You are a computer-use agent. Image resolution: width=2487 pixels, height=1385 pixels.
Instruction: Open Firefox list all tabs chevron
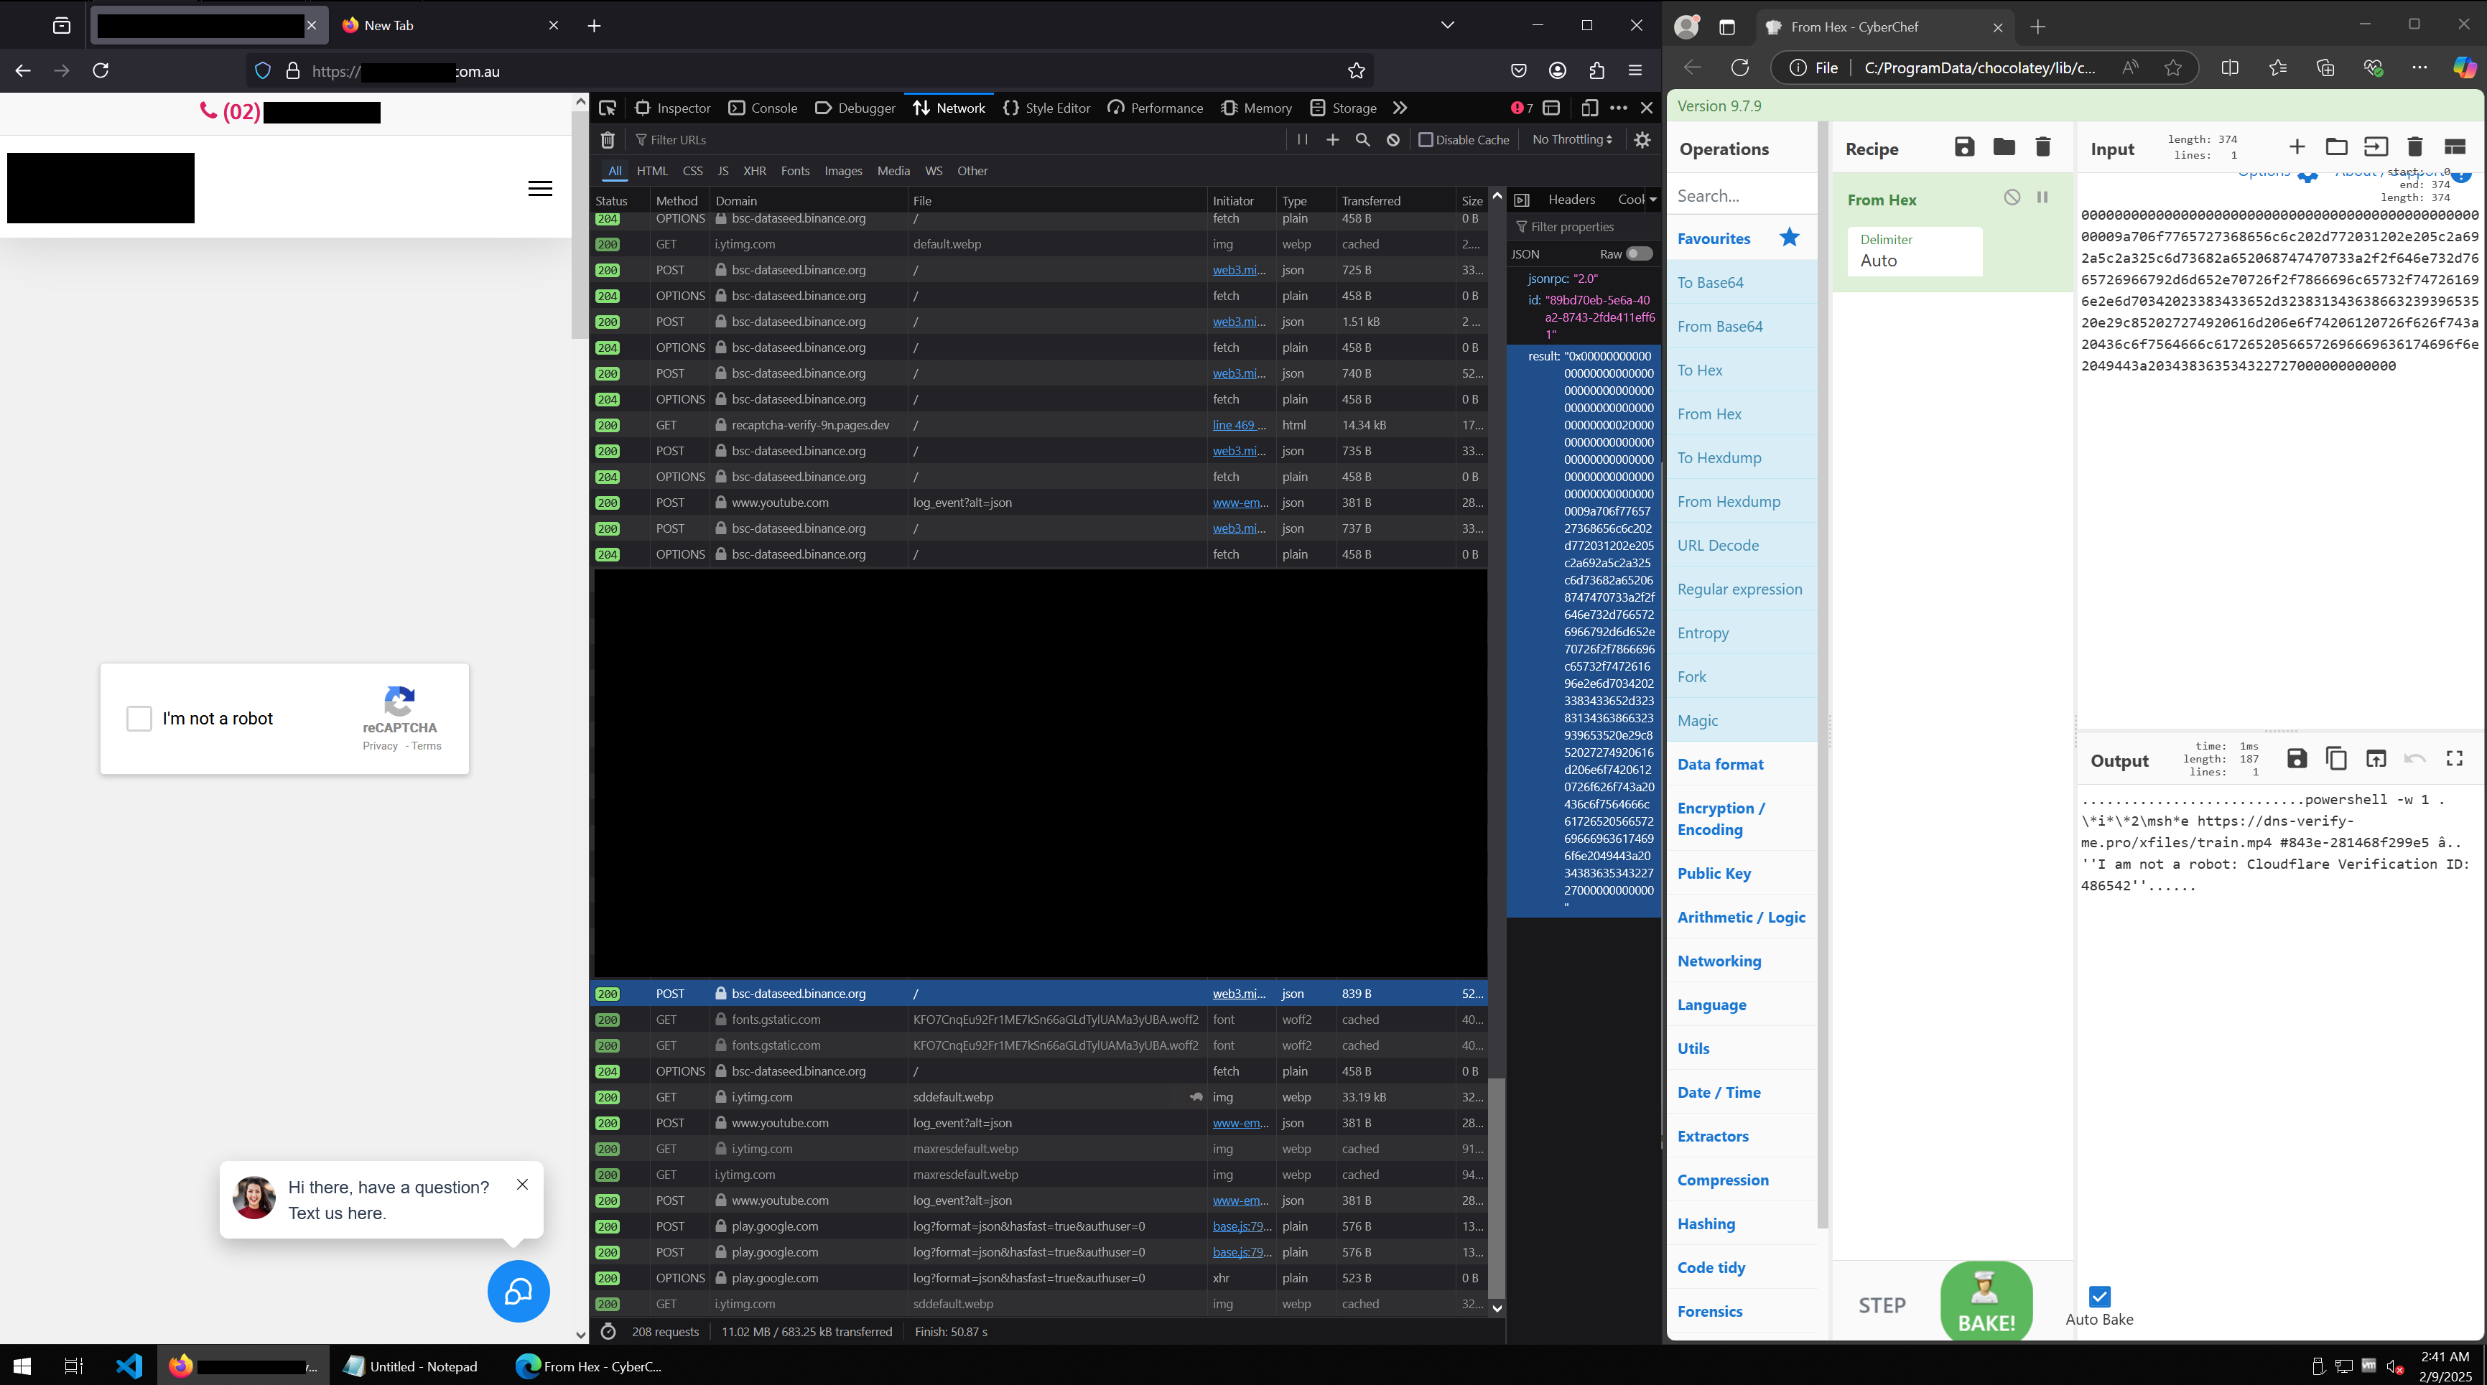click(1447, 25)
